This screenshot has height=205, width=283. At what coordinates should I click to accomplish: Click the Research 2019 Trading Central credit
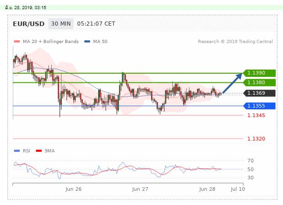click(x=236, y=42)
